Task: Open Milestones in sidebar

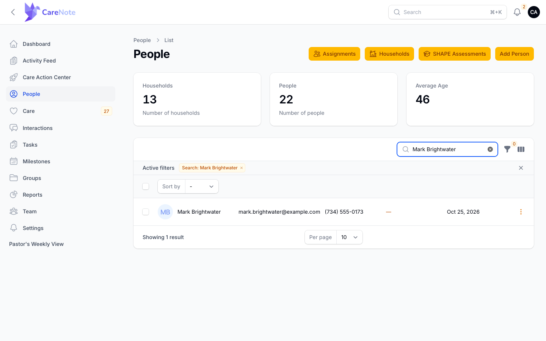Action: point(61,161)
